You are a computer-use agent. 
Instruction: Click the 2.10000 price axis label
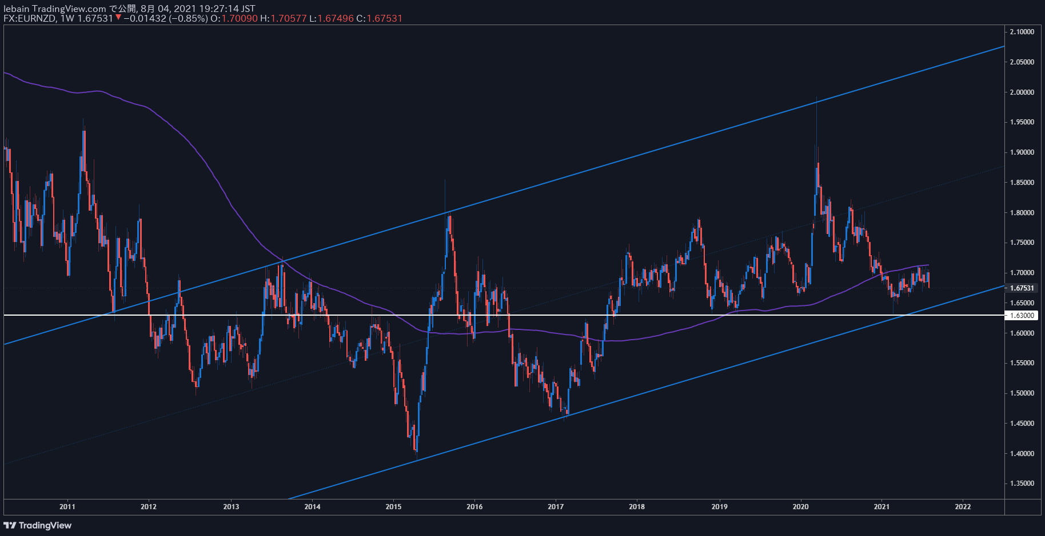click(1022, 32)
